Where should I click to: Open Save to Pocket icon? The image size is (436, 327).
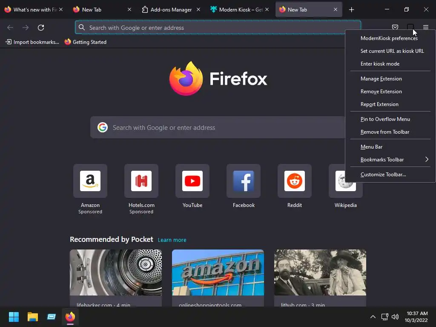point(395,27)
